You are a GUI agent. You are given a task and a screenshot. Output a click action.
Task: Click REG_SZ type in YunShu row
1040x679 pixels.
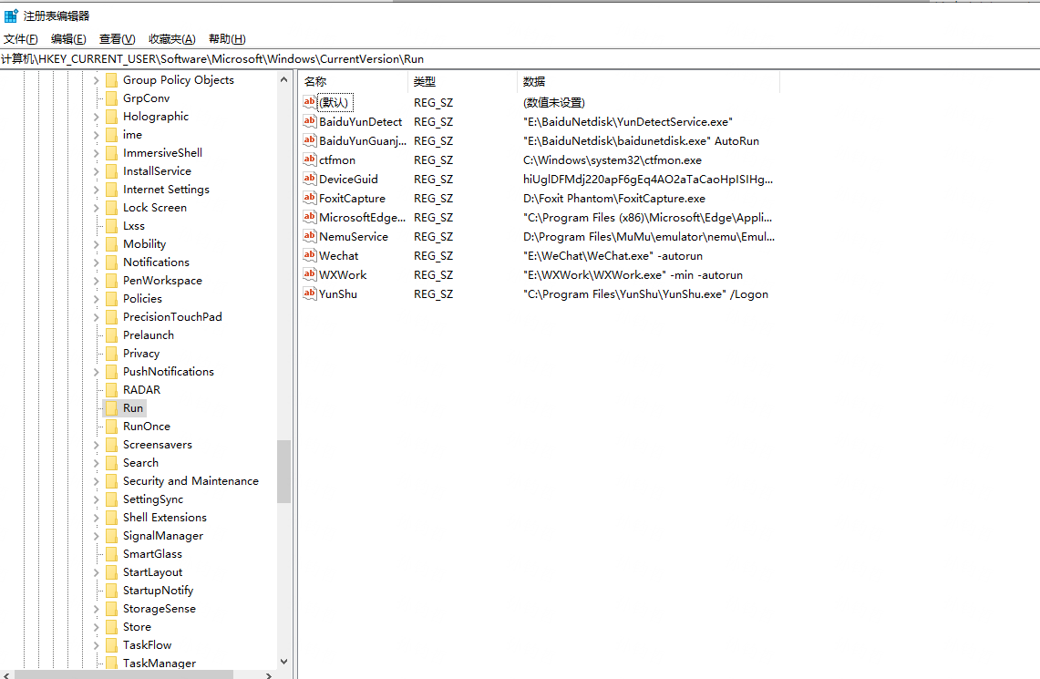[433, 294]
